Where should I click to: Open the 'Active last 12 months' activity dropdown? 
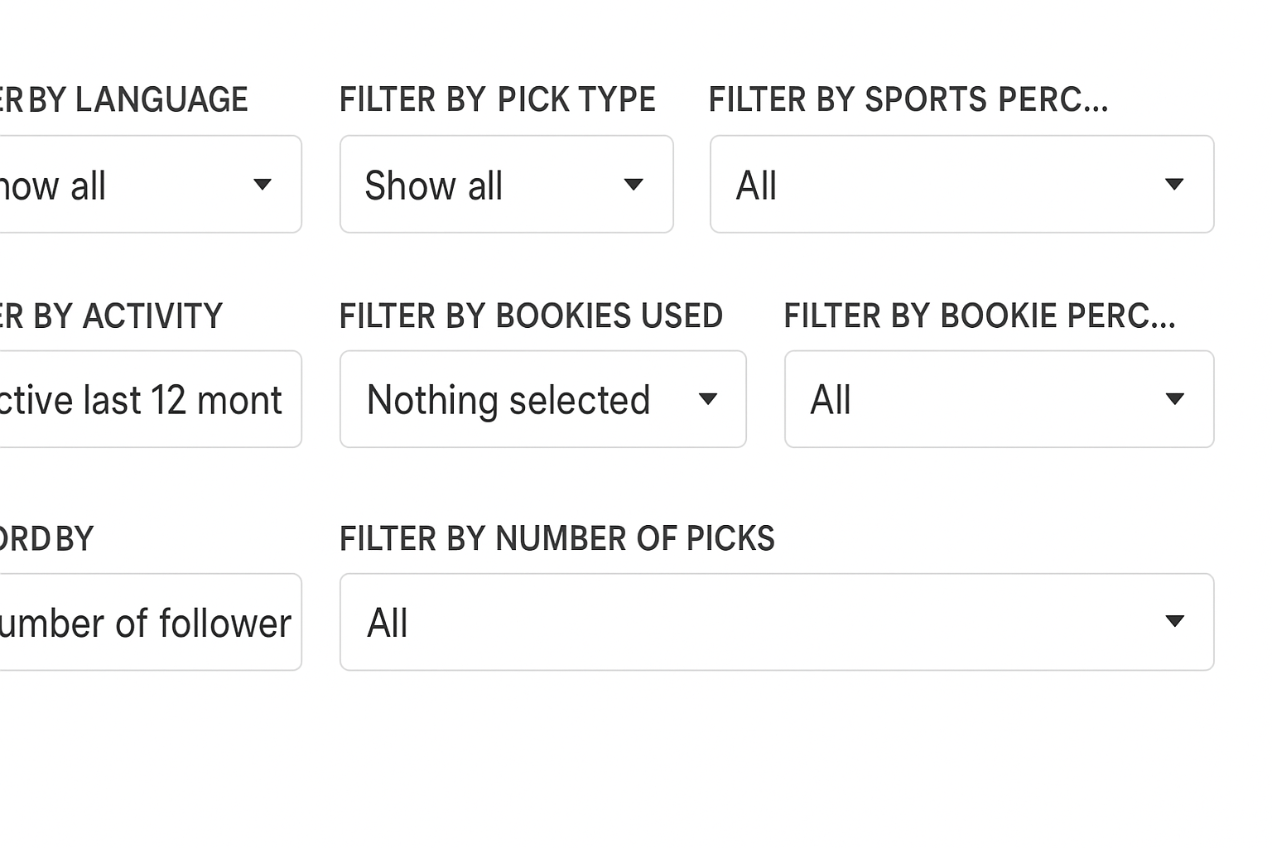(x=149, y=400)
